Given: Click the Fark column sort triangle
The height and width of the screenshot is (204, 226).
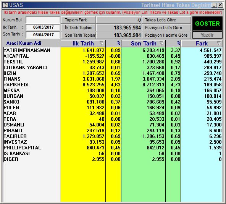Looking at the screenshot, I should pos(219,43).
